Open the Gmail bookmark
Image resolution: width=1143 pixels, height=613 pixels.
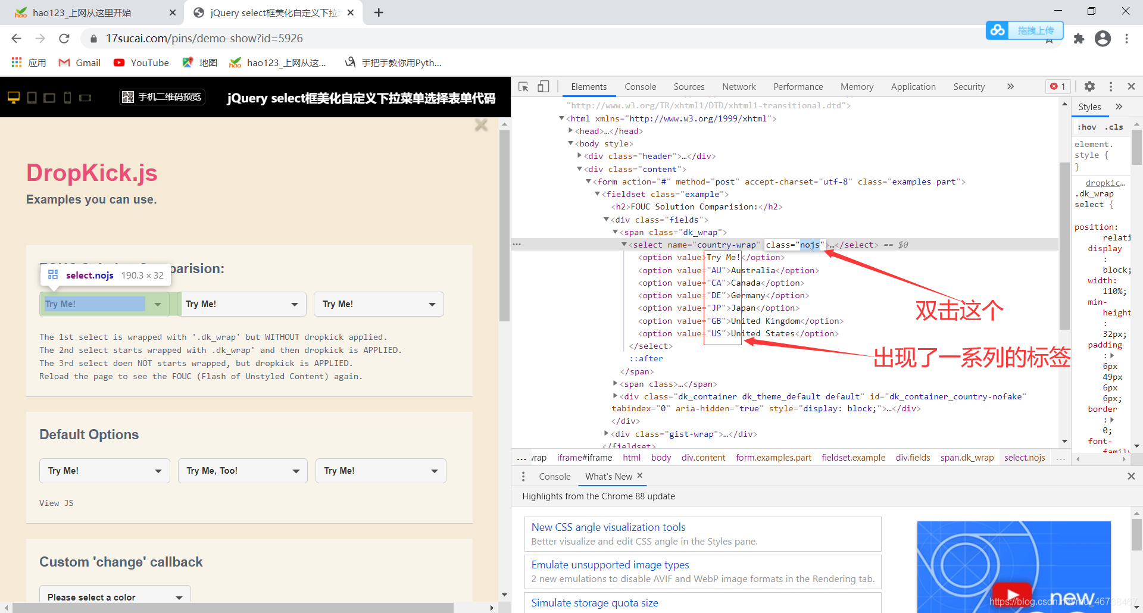(x=79, y=62)
